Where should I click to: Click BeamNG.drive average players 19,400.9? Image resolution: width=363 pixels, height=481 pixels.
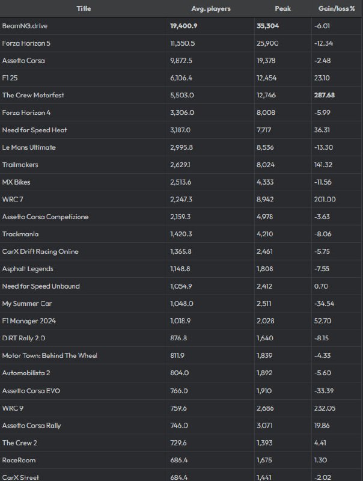click(184, 26)
